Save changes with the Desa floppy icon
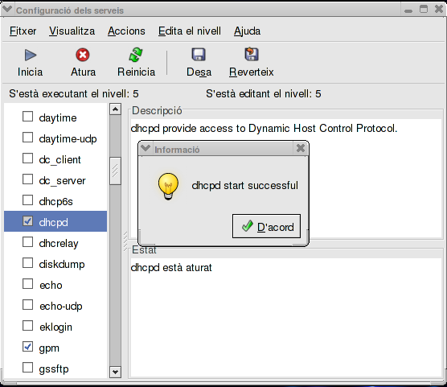Image resolution: width=447 pixels, height=387 pixels. [x=199, y=55]
